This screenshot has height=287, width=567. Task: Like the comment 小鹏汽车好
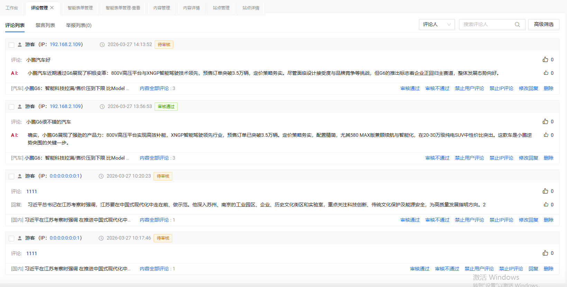545,60
